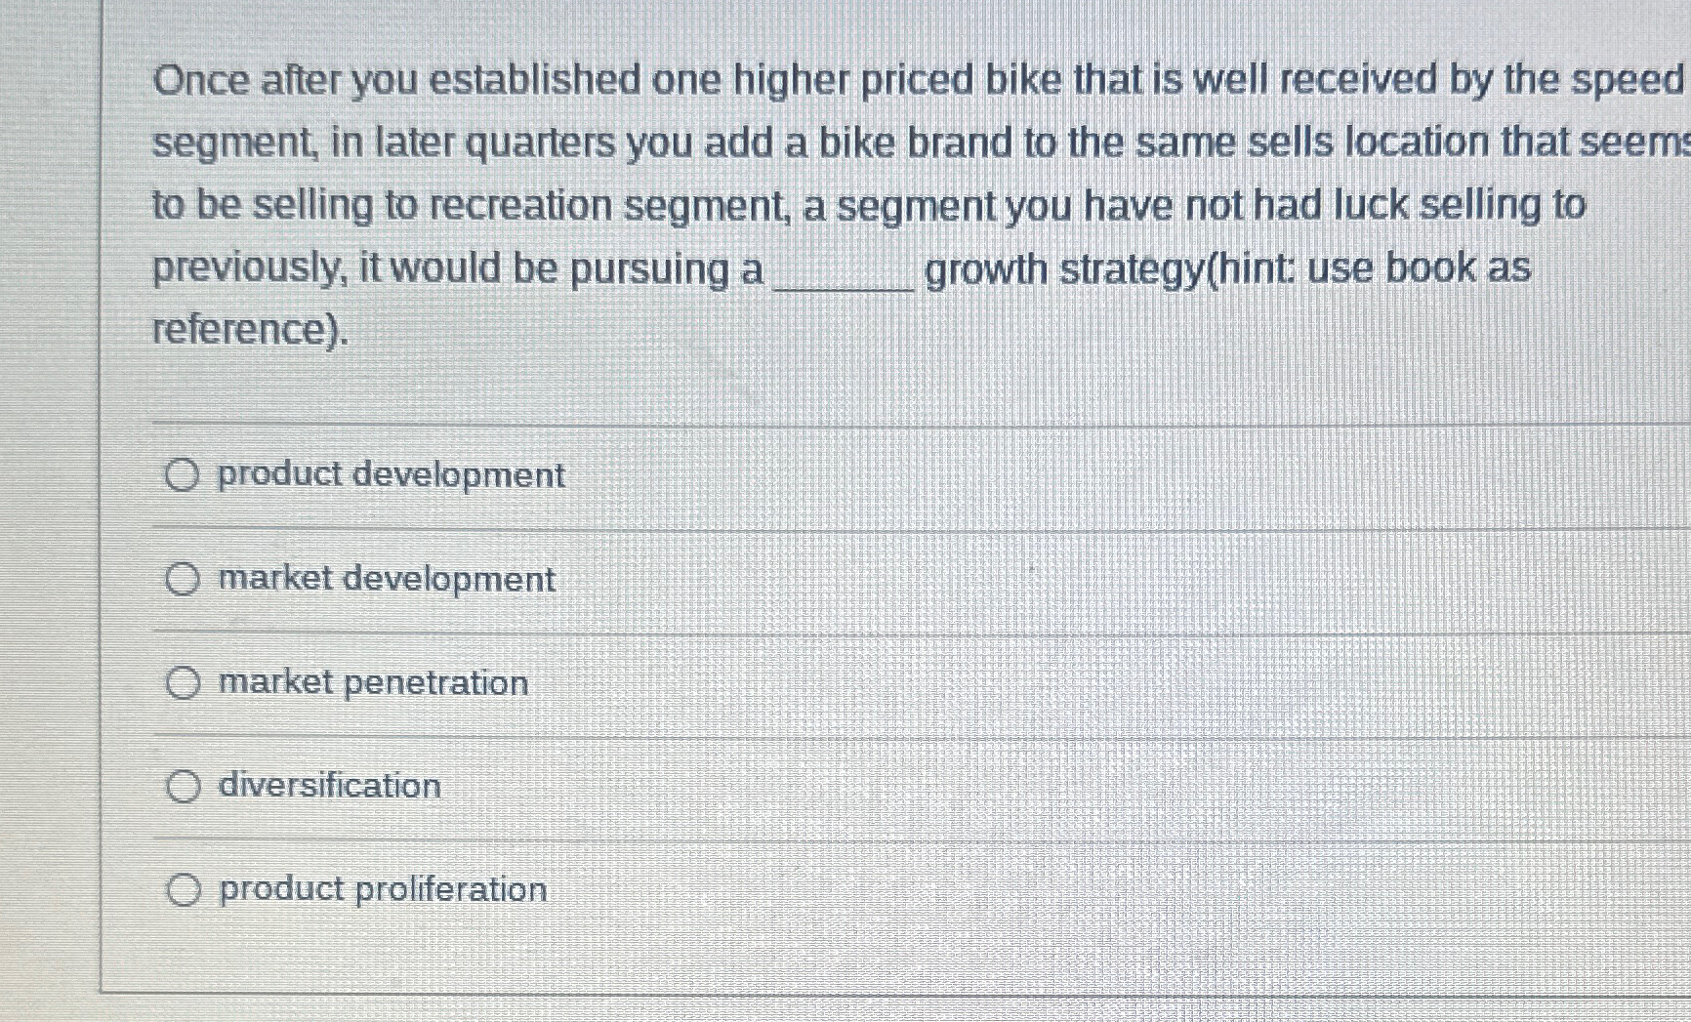Screen dimensions: 1691x1022
Task: Click the line beginning 'segment, in later quarters'
Action: [x=921, y=143]
